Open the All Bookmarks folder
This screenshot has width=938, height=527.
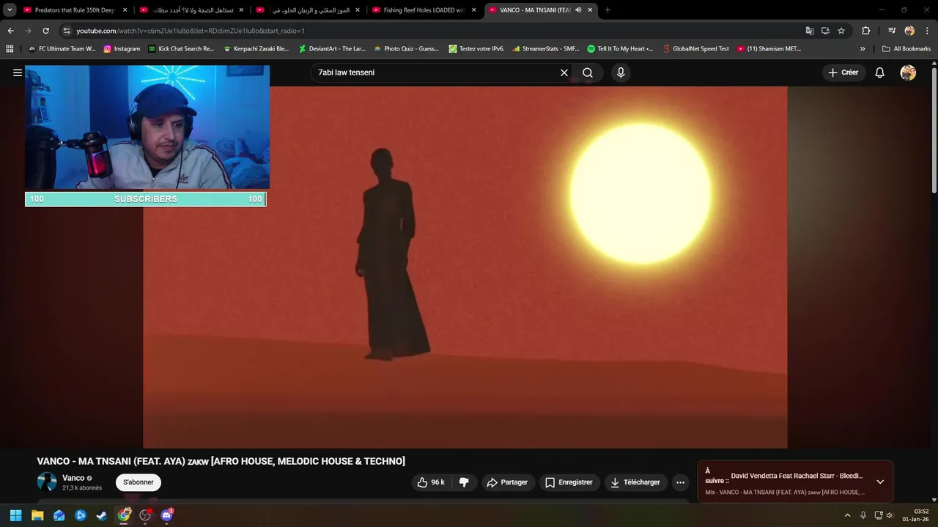[x=906, y=49]
